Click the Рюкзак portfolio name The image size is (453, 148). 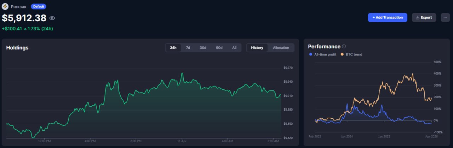[19, 6]
